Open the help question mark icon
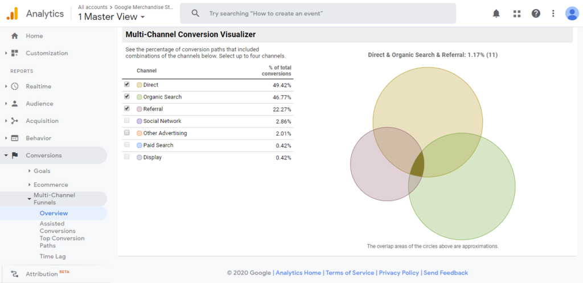 (536, 14)
